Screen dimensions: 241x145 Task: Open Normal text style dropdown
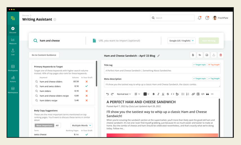[x=124, y=94]
